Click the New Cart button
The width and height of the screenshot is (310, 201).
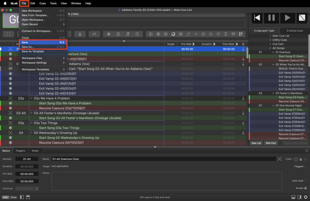(x=271, y=143)
